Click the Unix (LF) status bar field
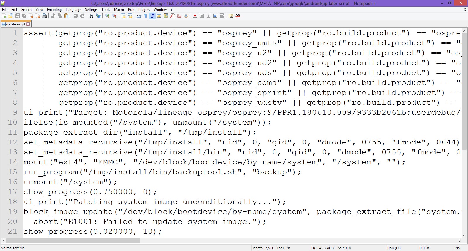Screen dimensions: 468x251 [394, 248]
